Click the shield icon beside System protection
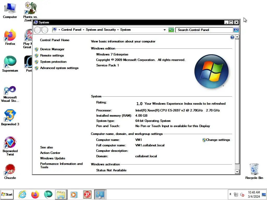The width and height of the screenshot is (267, 200). coord(37,62)
